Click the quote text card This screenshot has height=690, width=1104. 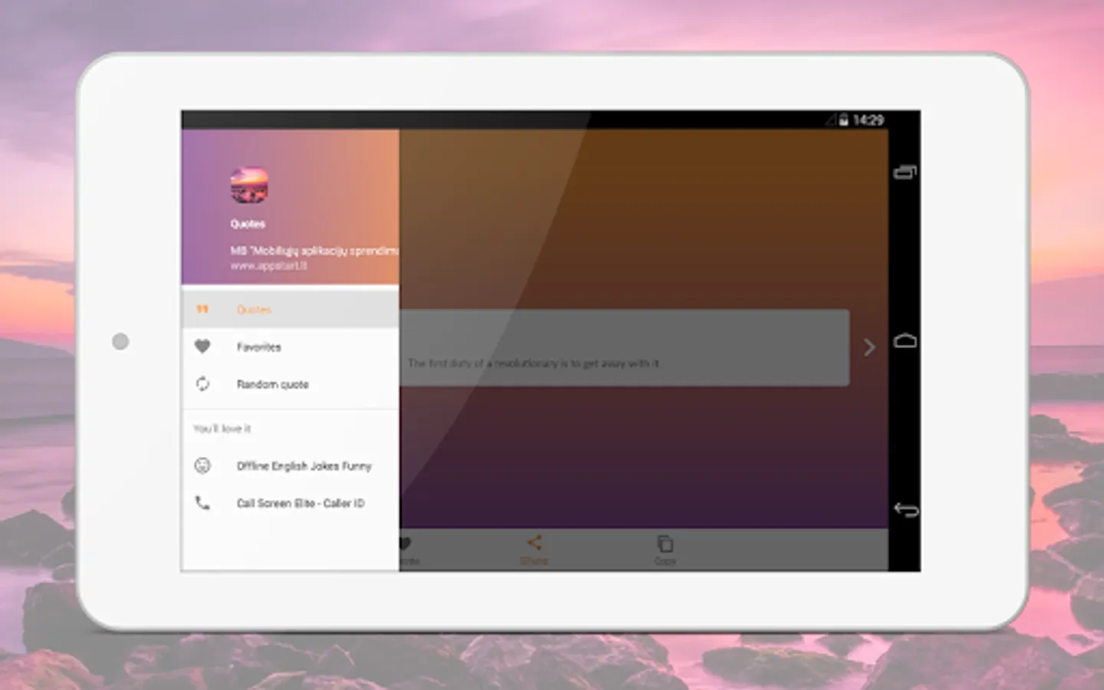624,348
